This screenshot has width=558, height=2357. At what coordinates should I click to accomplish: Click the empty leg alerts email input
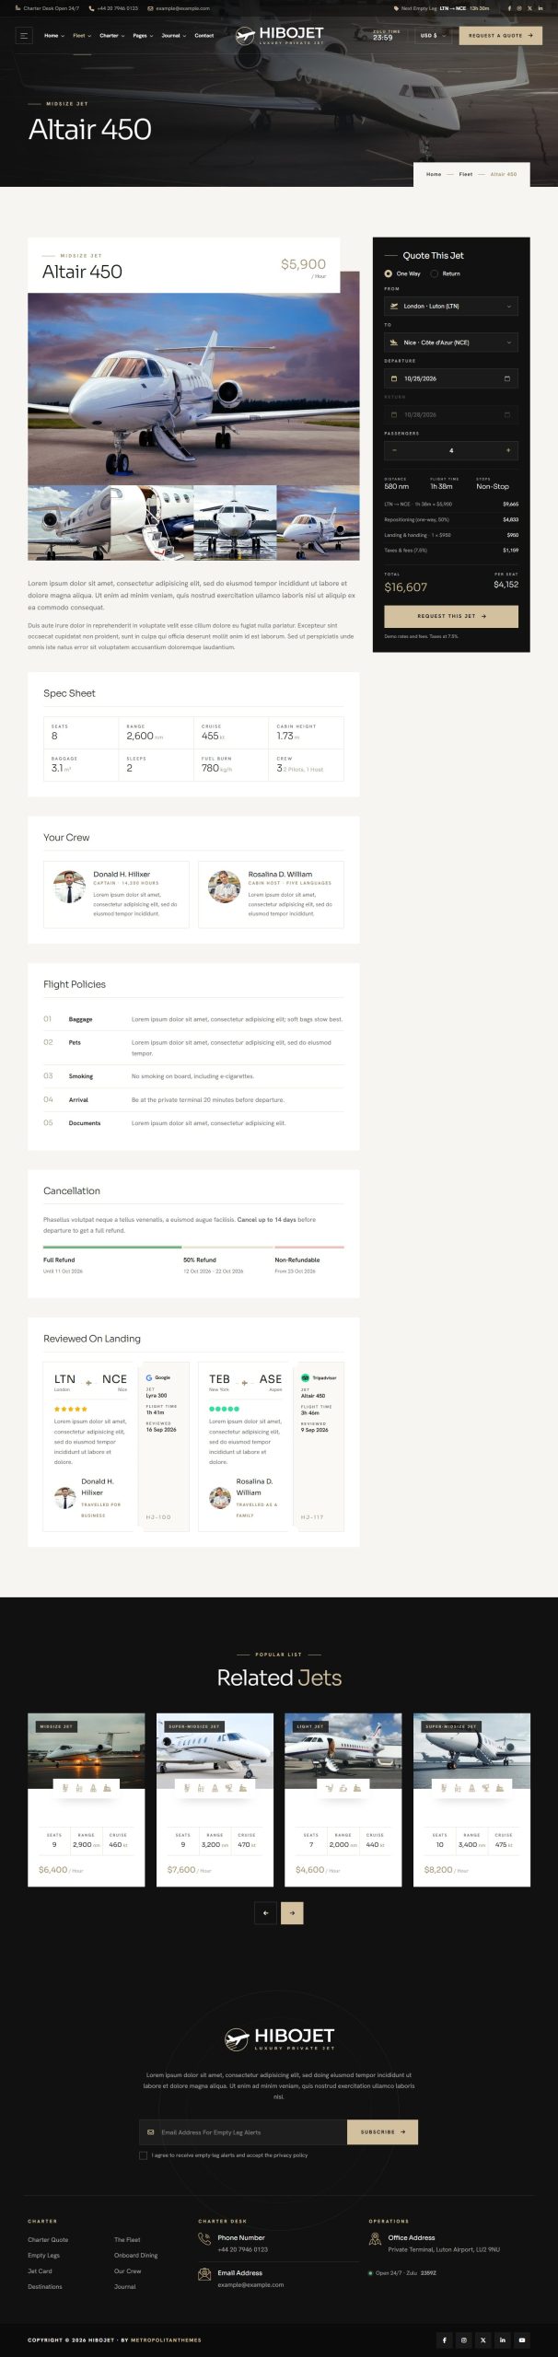243,2132
